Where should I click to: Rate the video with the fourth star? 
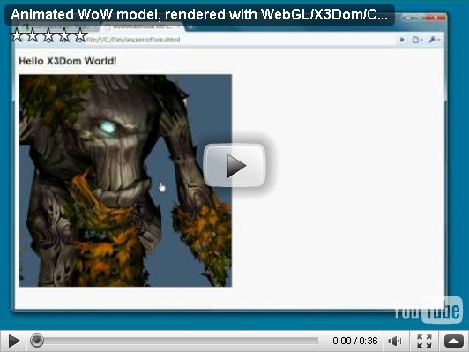tap(64, 35)
